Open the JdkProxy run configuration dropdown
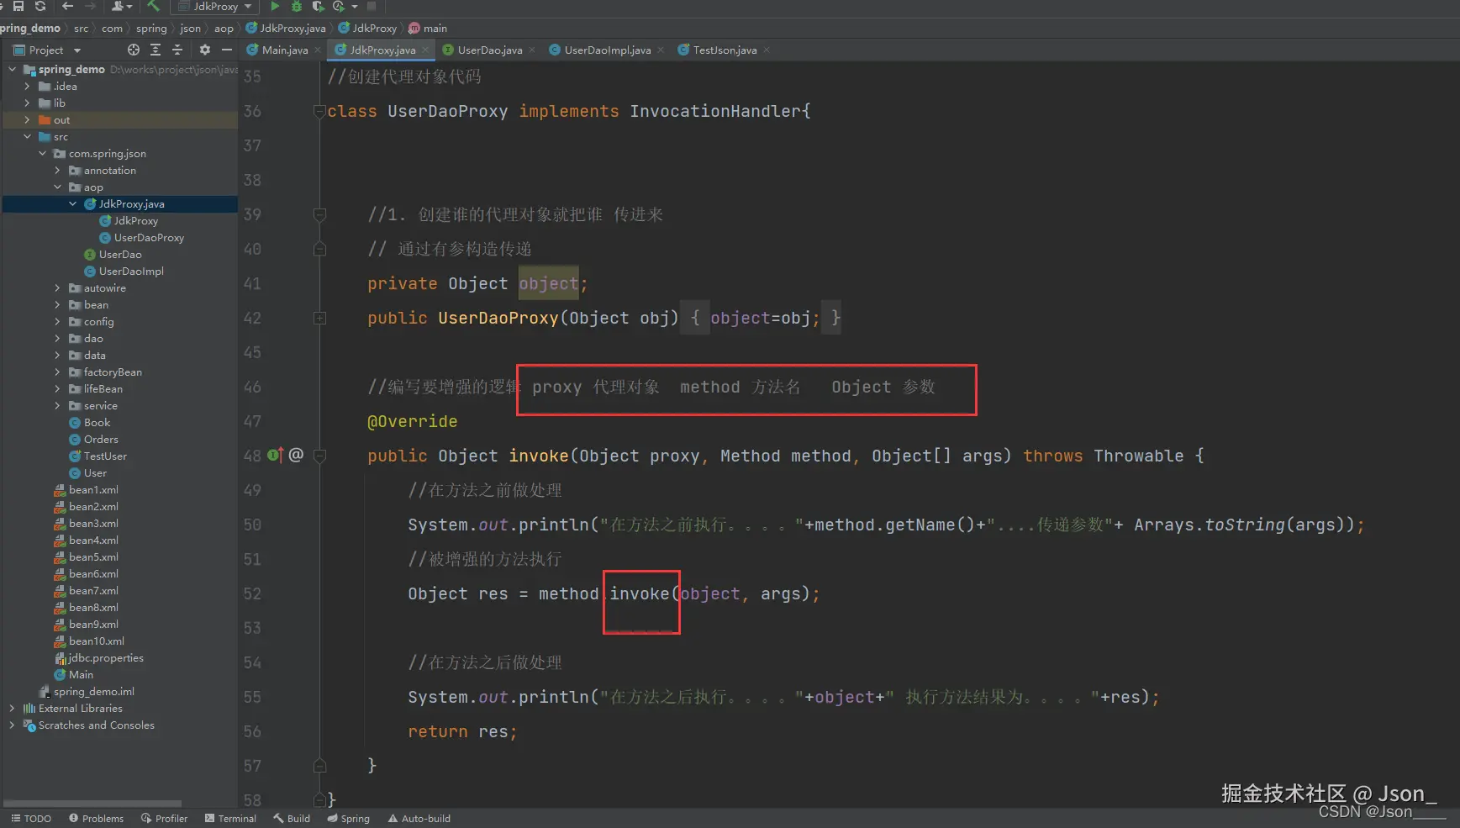This screenshot has height=828, width=1460. tap(215, 6)
